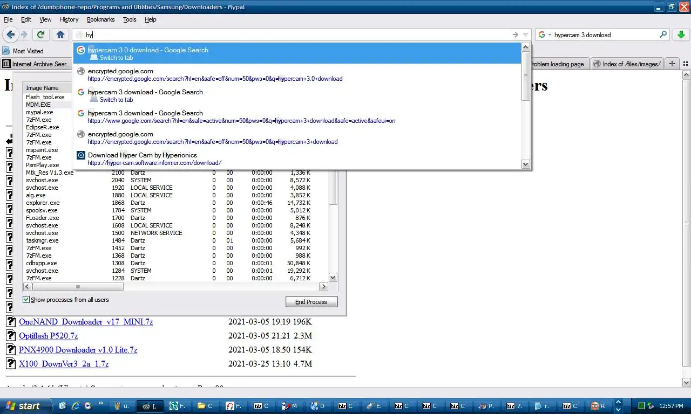Image resolution: width=691 pixels, height=414 pixels.
Task: Switch to 'Internet Archive Sear...' tab
Action: pyautogui.click(x=36, y=64)
